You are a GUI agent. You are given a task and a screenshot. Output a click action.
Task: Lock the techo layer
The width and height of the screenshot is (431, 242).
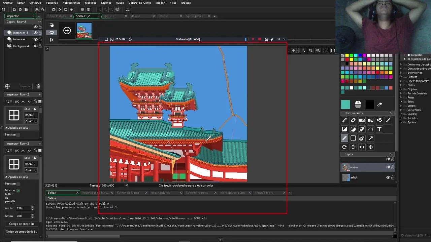[393, 167]
